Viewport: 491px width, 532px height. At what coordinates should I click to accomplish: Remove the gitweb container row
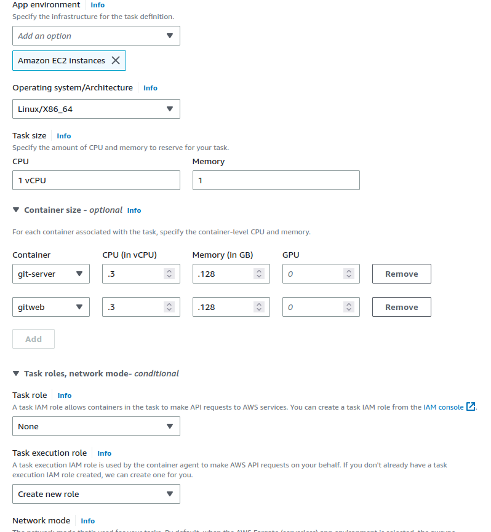point(401,307)
